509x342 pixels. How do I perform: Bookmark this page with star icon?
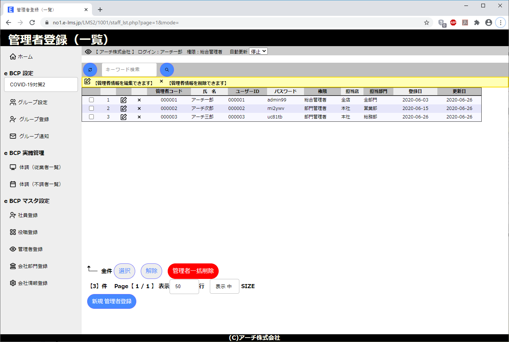[x=427, y=23]
